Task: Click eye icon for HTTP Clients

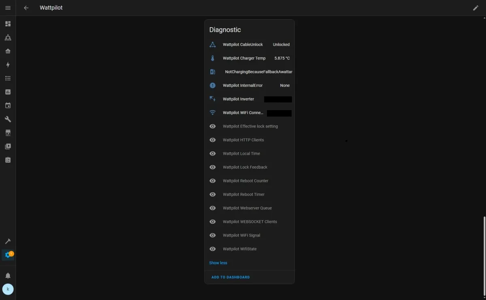Action: pos(213,140)
